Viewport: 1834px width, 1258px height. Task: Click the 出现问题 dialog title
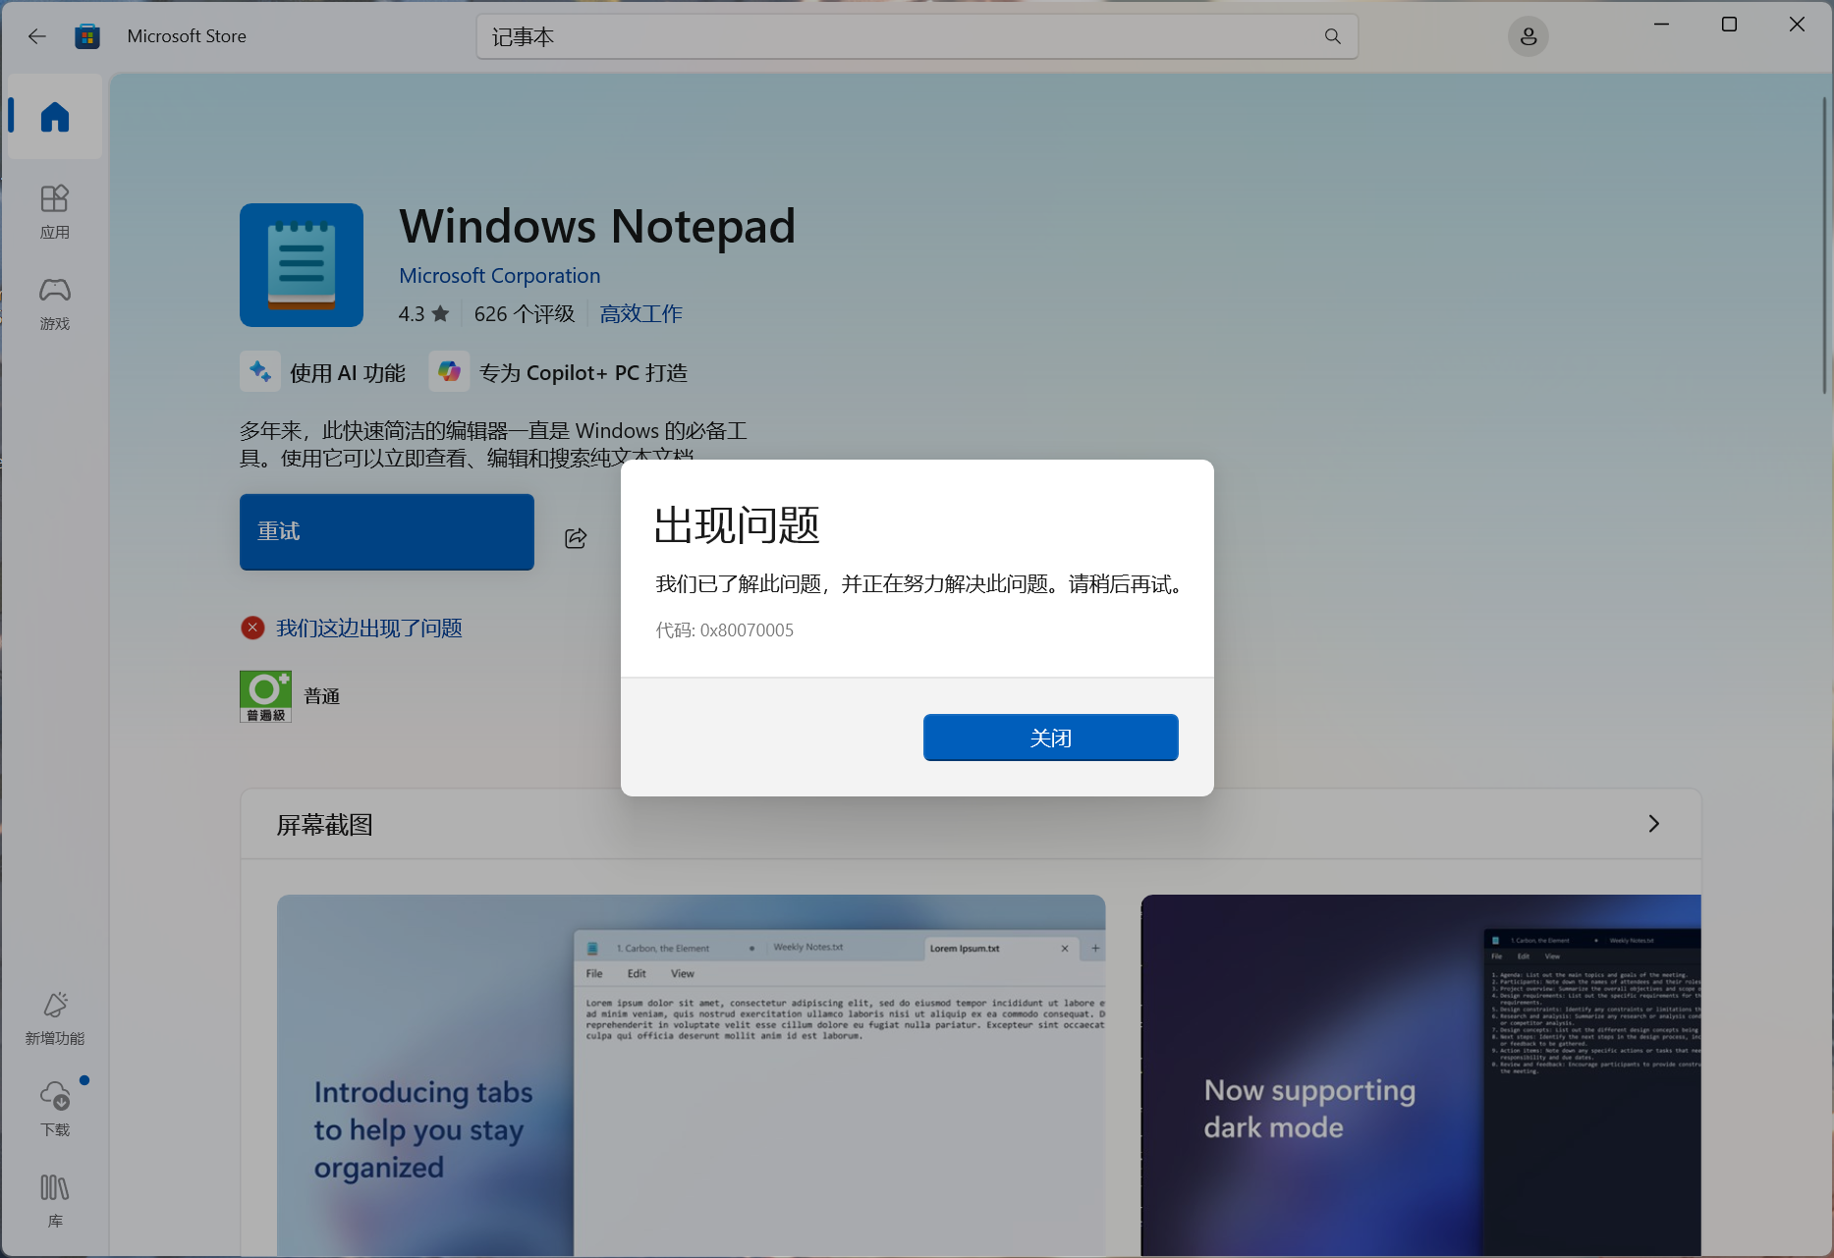[x=737, y=525]
